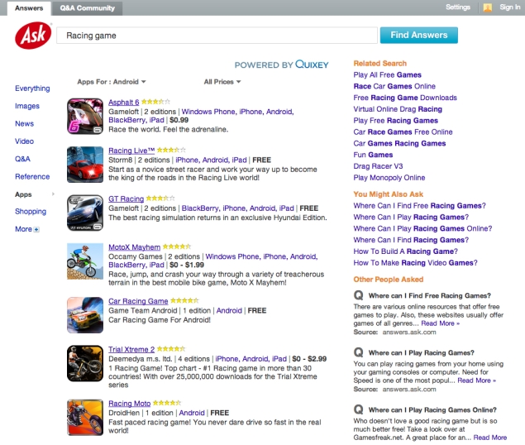Click the user profile icon beside Sign In
The height and width of the screenshot is (445, 525).
[488, 7]
